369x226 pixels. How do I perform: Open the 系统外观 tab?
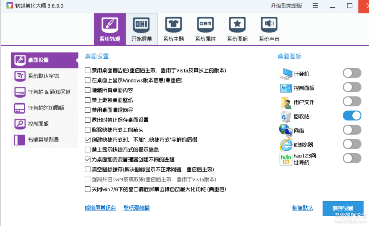(110, 29)
